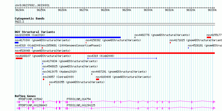Click the nsv4160408 variant label
Viewport: 222px width, 111px height.
(124, 77)
